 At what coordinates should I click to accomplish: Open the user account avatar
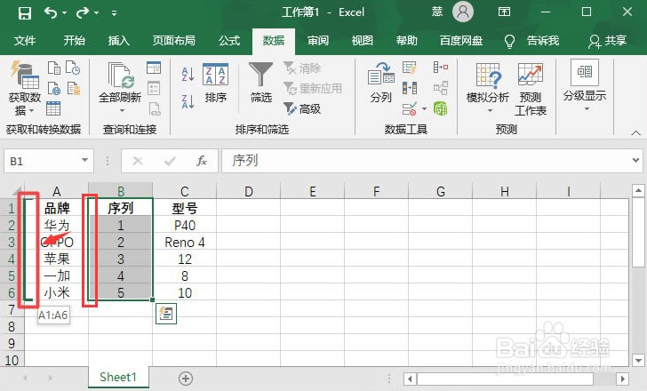pyautogui.click(x=462, y=12)
